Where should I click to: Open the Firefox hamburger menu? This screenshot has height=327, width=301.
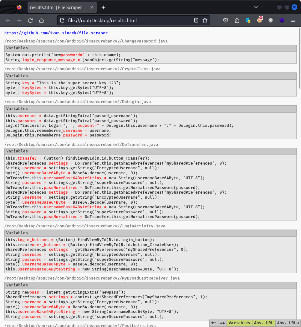coord(293,20)
